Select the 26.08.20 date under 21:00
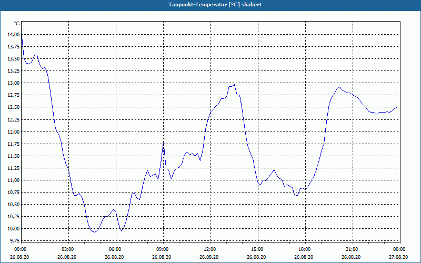Image resolution: width=421 pixels, height=263 pixels. coord(351,257)
